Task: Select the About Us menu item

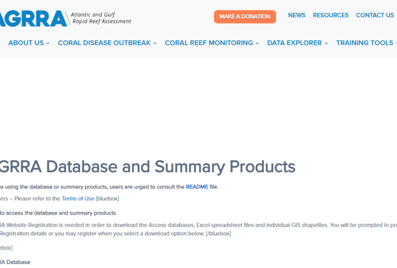Action: click(x=26, y=43)
